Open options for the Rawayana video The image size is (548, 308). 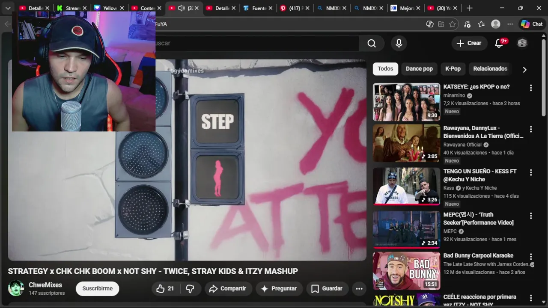tap(531, 129)
